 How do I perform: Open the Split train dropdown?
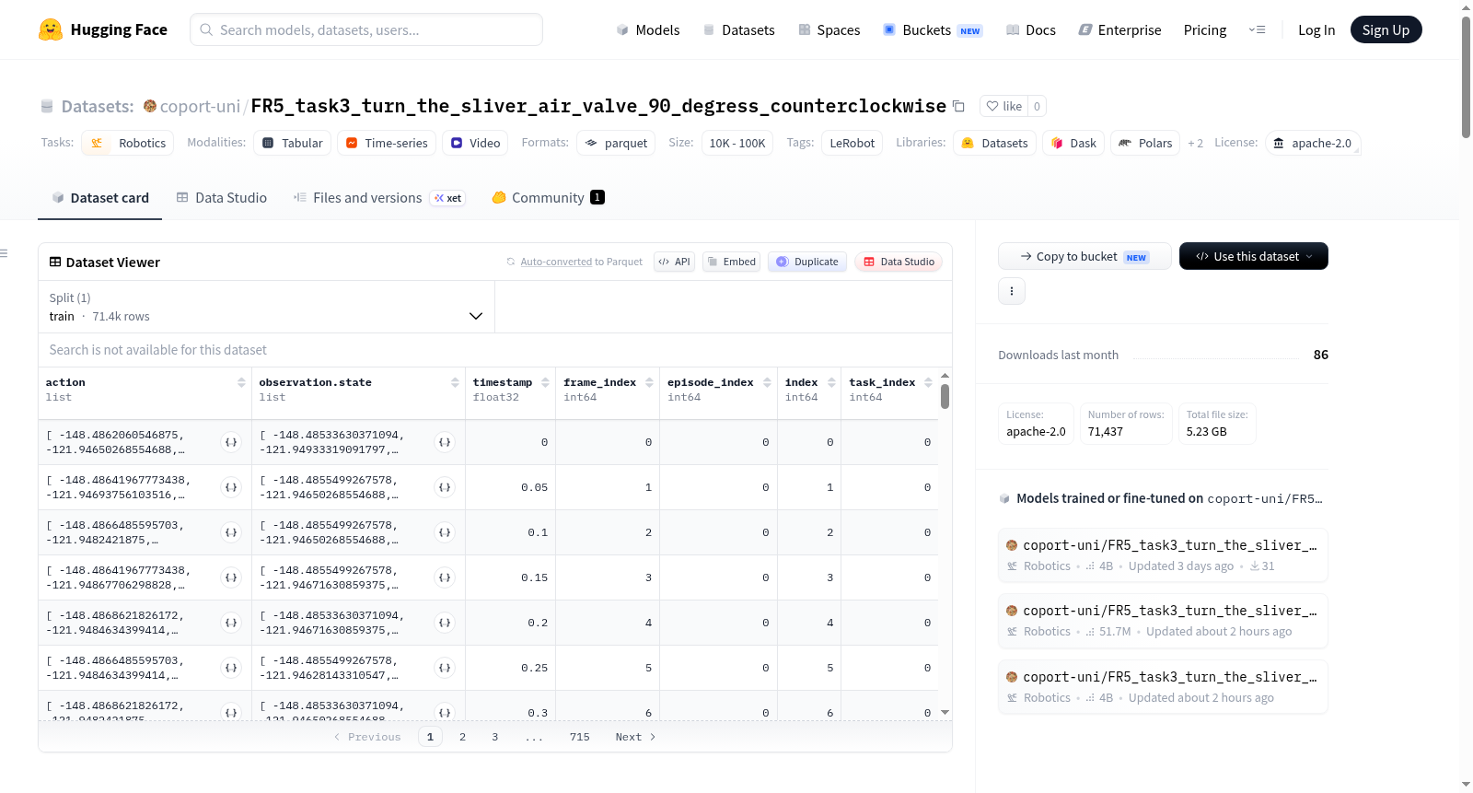click(266, 307)
